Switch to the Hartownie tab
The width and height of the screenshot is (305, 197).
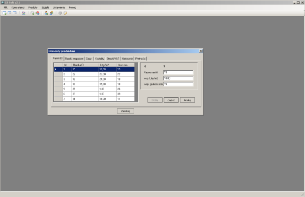127,59
